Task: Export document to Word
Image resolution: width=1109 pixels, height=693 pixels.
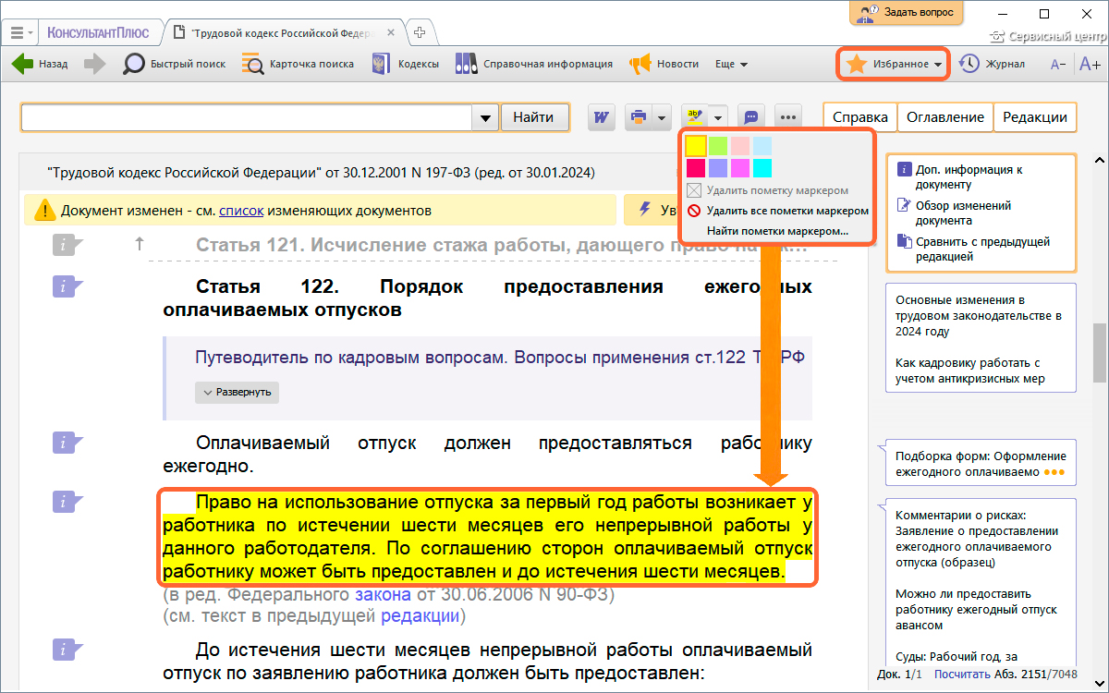Action: click(603, 117)
